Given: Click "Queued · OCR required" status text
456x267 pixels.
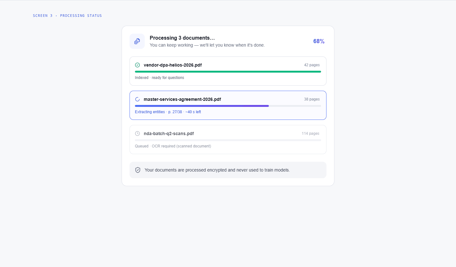Looking at the screenshot, I should point(173,146).
